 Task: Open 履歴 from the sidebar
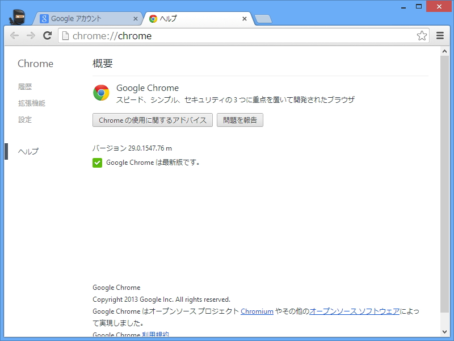[24, 86]
